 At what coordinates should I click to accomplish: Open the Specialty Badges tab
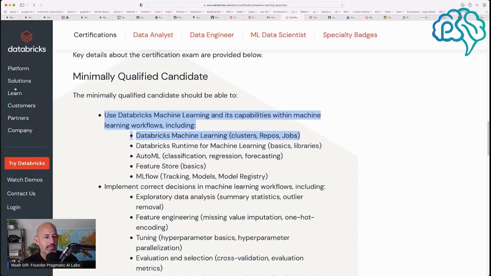(x=350, y=35)
